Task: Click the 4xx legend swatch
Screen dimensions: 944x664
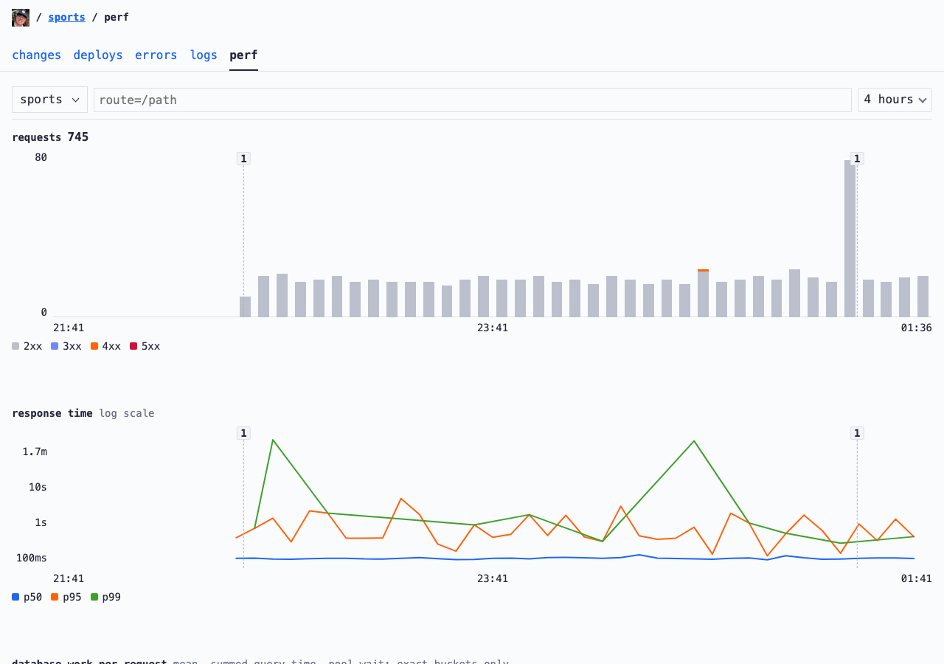Action: coord(94,346)
